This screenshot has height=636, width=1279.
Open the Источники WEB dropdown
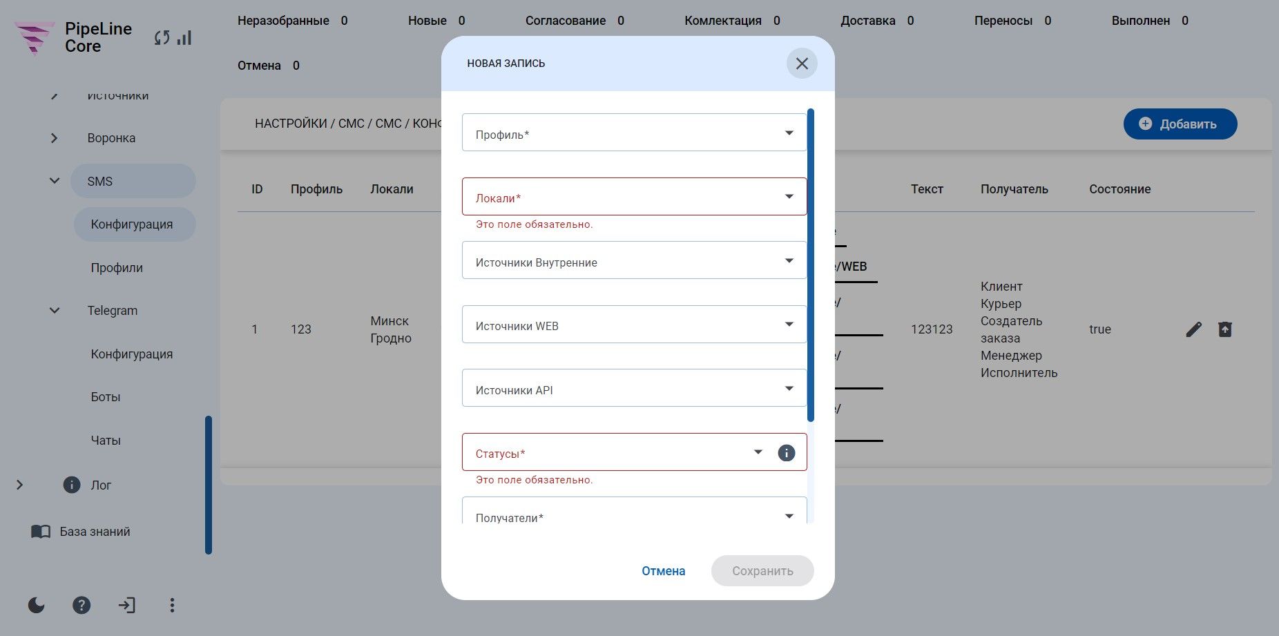pyautogui.click(x=634, y=325)
